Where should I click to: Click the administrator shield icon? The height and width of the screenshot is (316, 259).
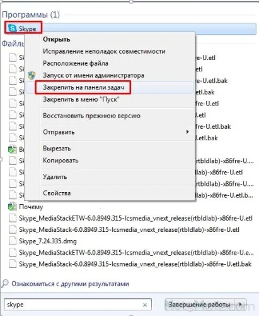coord(32,75)
